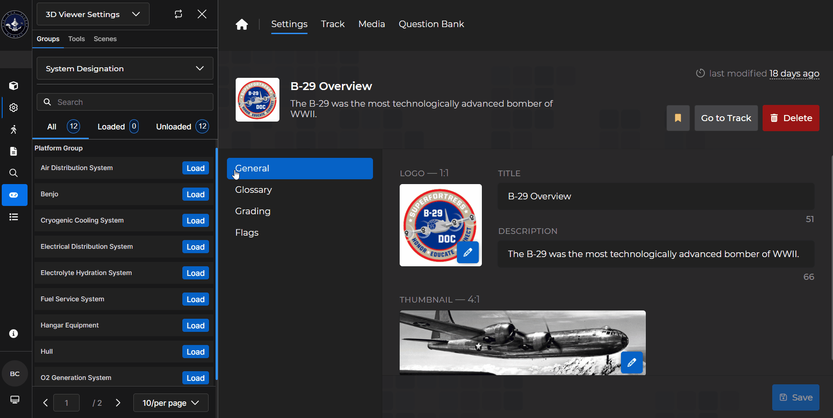
Task: Select the Cryogenic Cooling System row label
Action: coord(82,220)
